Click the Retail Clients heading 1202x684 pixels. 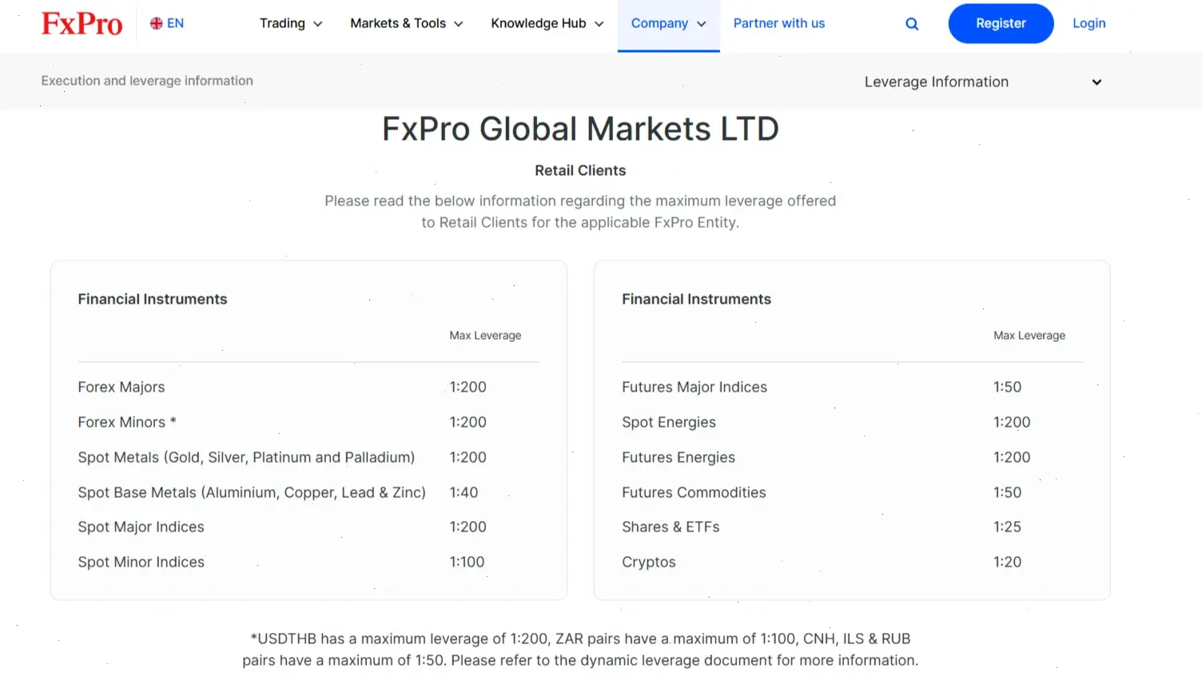click(580, 170)
